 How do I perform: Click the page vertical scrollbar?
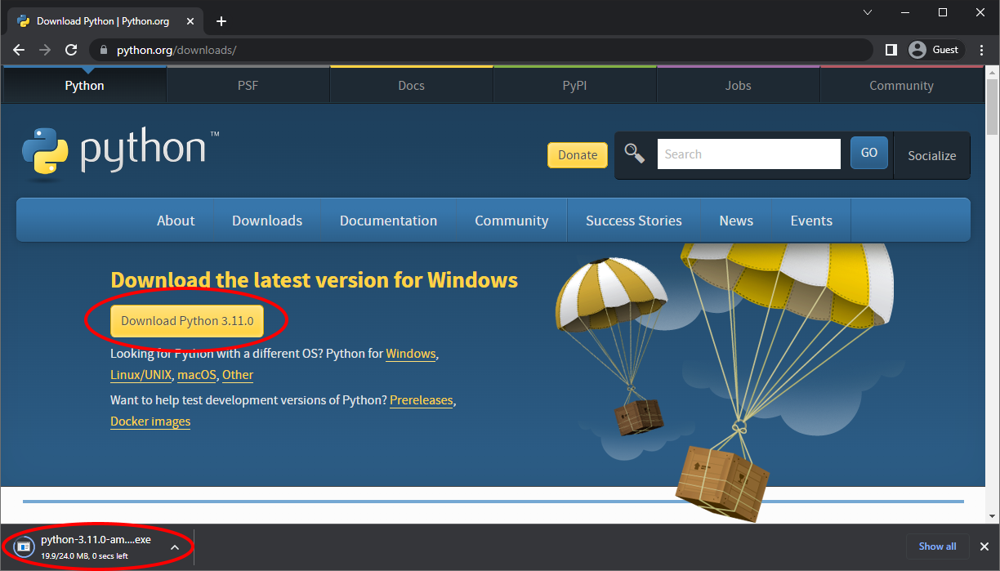click(x=993, y=106)
